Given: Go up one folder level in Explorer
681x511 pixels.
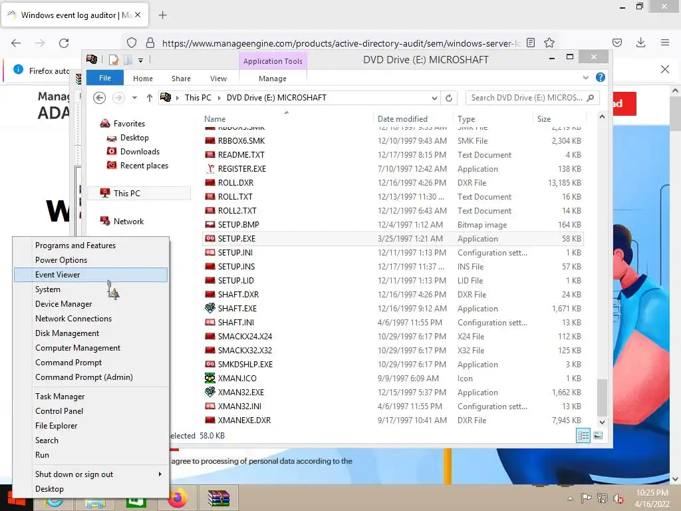Looking at the screenshot, I should coord(150,98).
